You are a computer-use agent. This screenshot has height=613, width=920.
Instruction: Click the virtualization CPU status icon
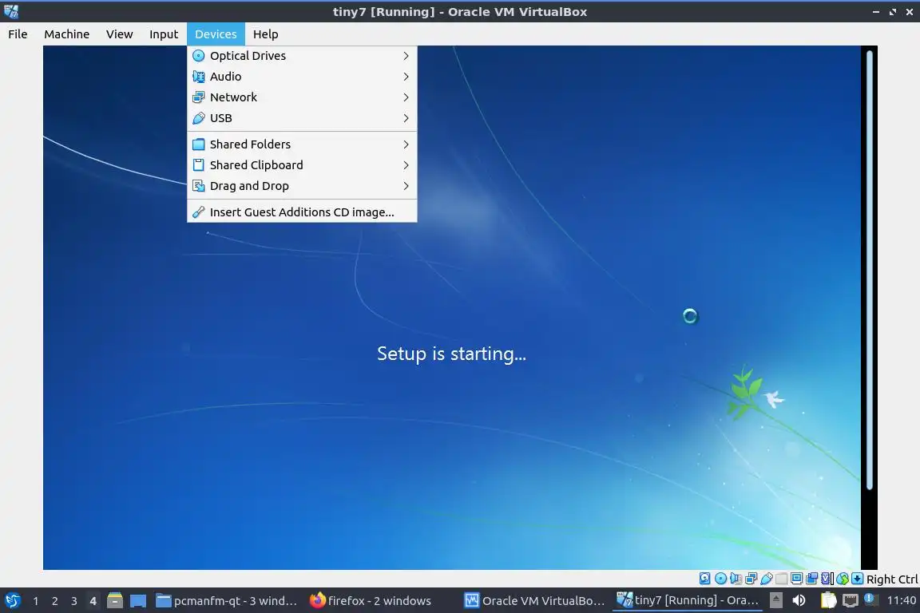(827, 579)
